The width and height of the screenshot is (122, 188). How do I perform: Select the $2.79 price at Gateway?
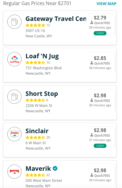point(100,18)
